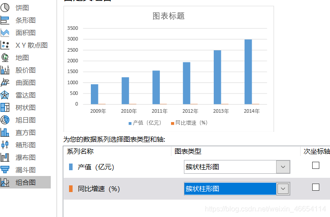Pick the box and whisker icon (箱形图)
Viewport: 330px width, 217px height.
click(5, 145)
